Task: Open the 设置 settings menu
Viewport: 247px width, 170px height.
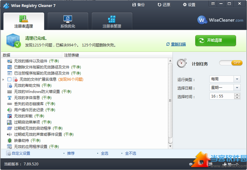Action: [x=189, y=5]
